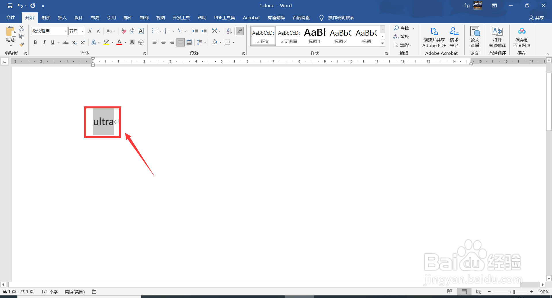
Task: Open the 文件 File menu
Action: pos(11,17)
